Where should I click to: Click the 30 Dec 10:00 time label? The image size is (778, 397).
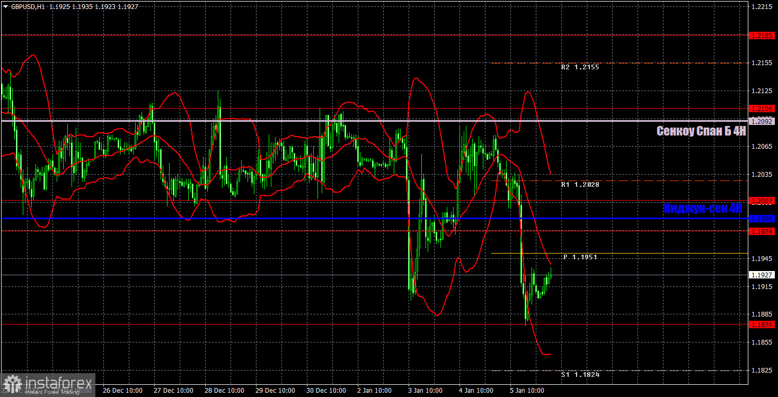(326, 391)
